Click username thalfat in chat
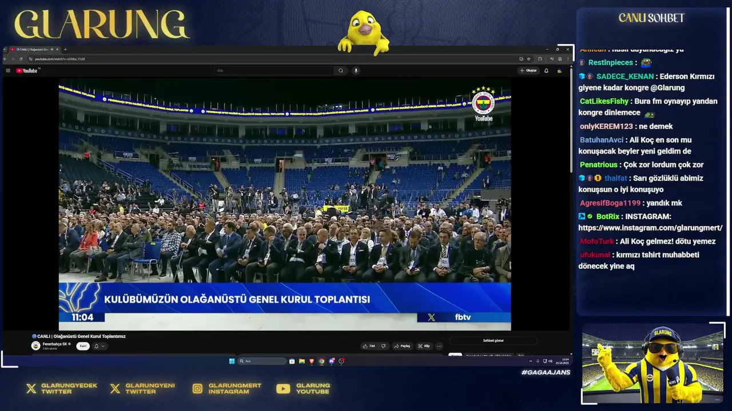This screenshot has height=411, width=732. tap(616, 178)
